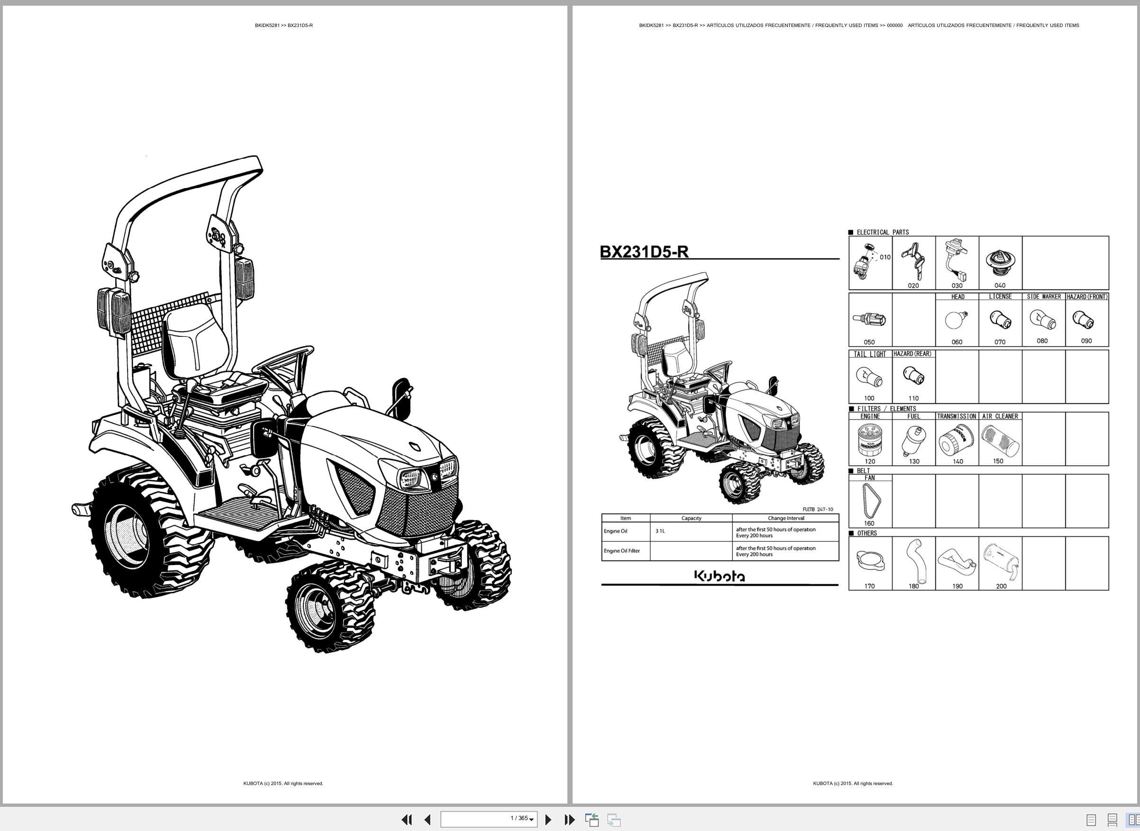1140x831 pixels.
Task: Click the 'OTHERS' section label
Action: point(866,533)
